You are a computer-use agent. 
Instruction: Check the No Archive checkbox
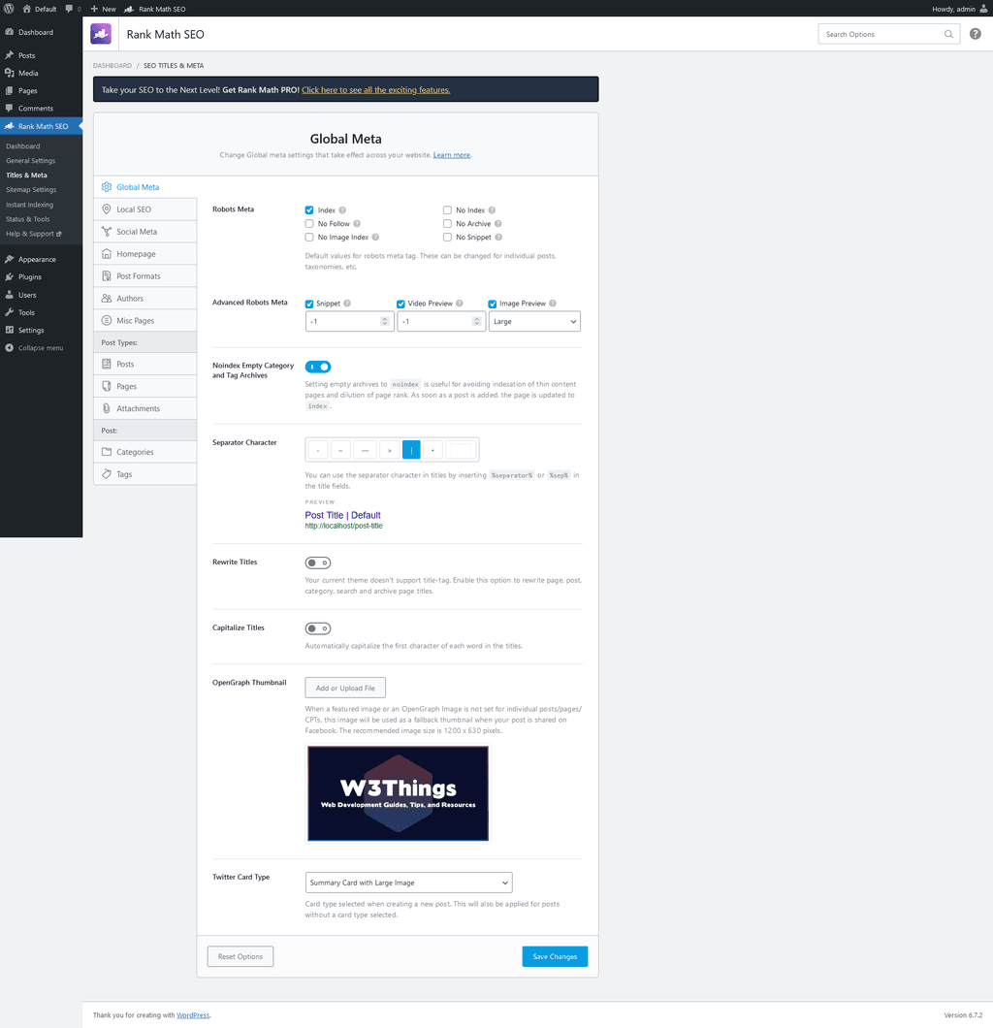pos(447,224)
